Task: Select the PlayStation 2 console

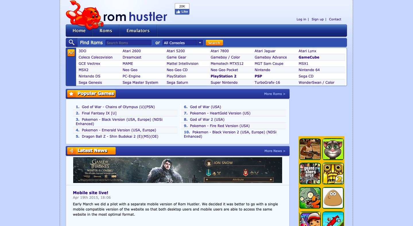Action: [224, 76]
